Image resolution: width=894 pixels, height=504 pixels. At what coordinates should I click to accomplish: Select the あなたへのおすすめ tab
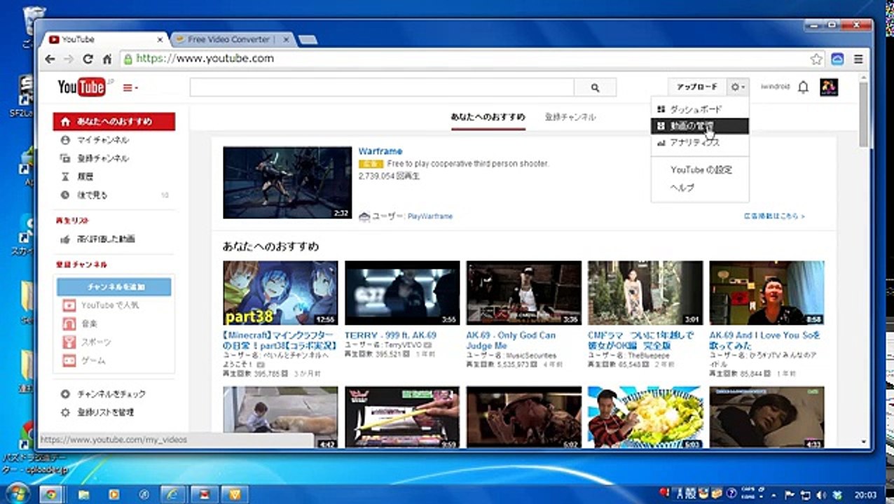(x=488, y=117)
